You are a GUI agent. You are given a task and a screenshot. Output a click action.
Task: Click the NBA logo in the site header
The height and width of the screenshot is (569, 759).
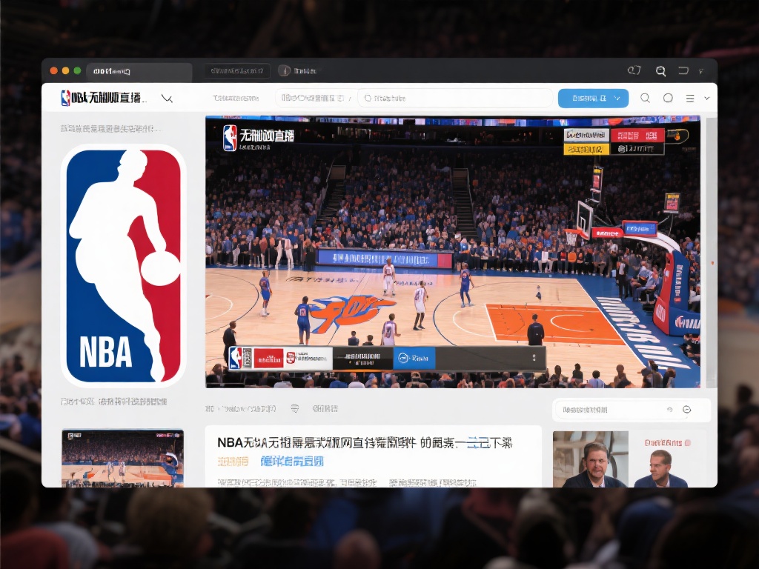(66, 98)
